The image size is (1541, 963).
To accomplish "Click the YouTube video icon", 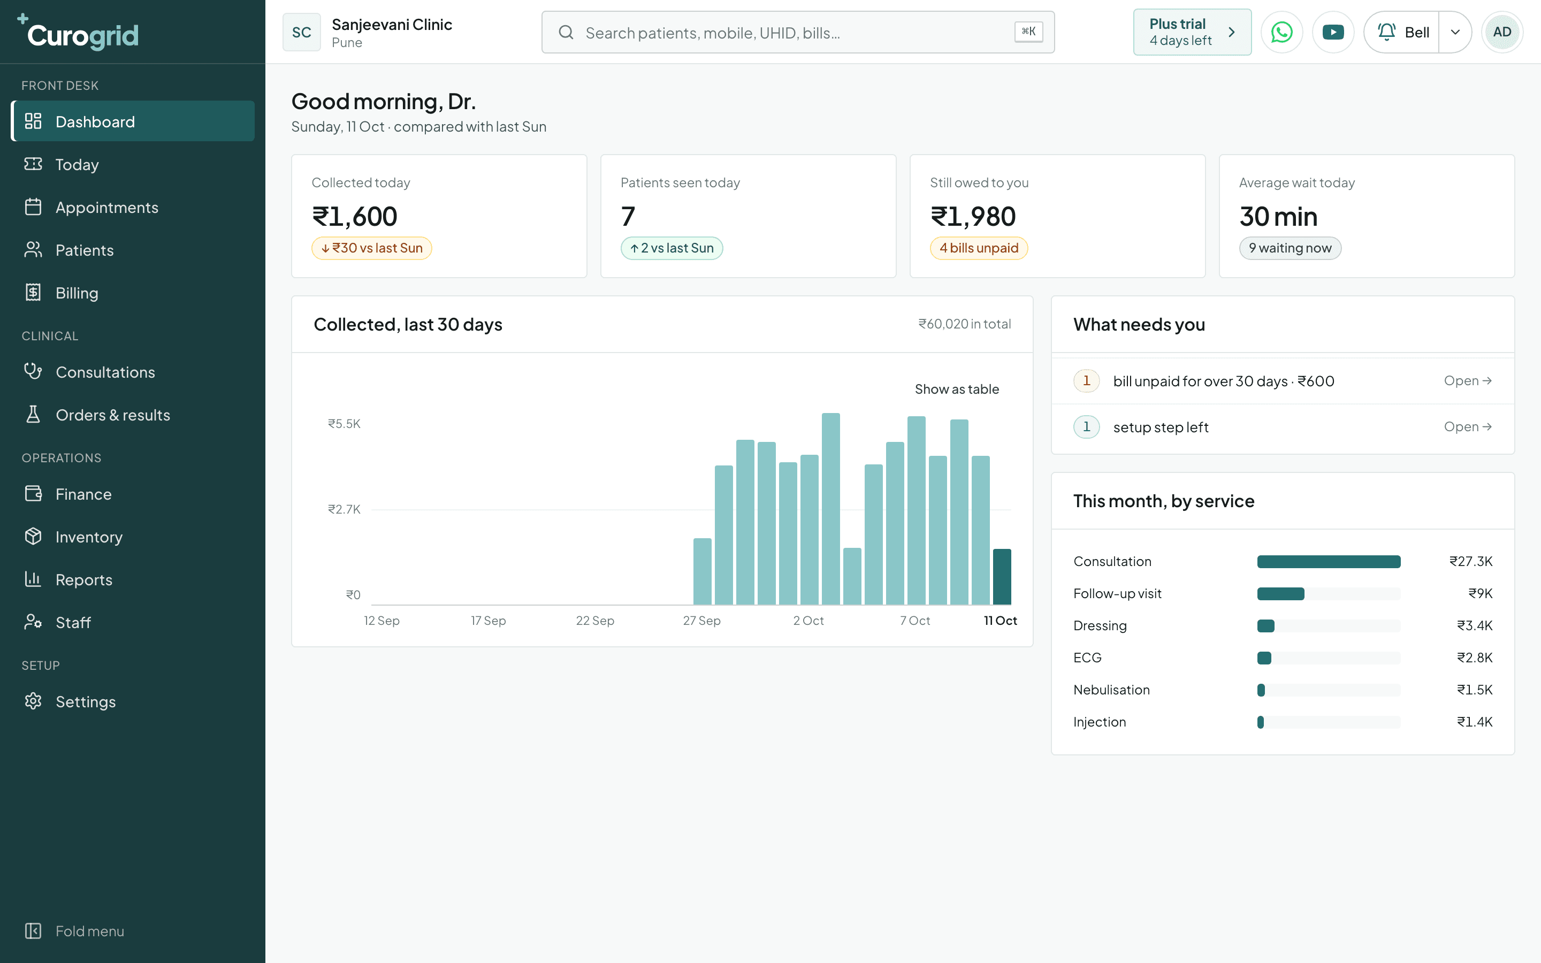I will tap(1333, 32).
